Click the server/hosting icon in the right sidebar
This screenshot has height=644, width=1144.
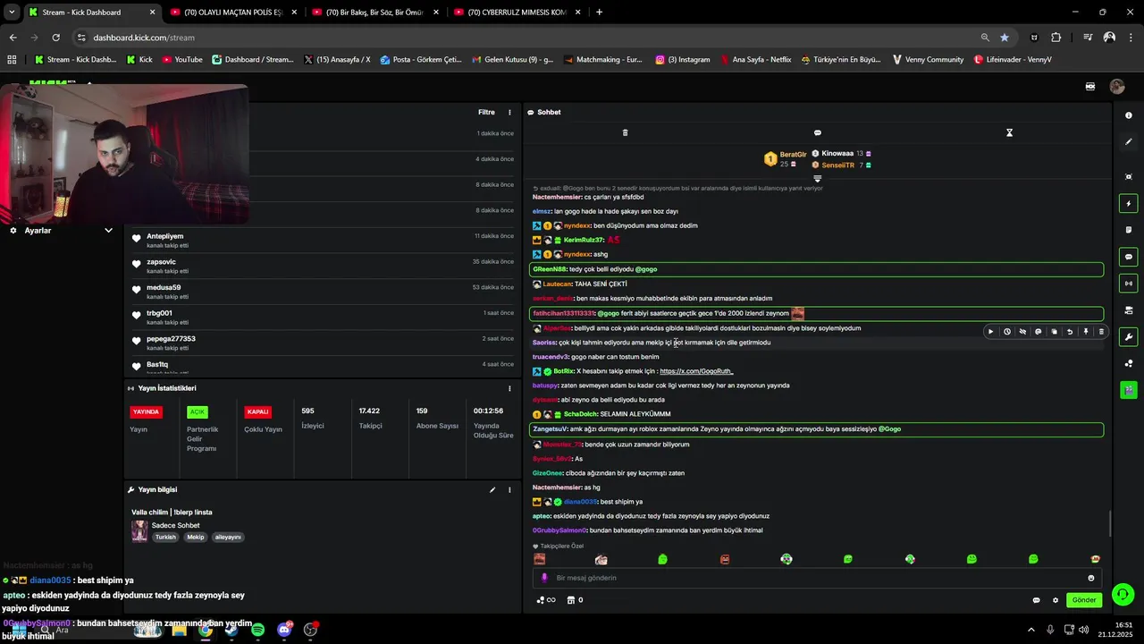coord(1129,310)
